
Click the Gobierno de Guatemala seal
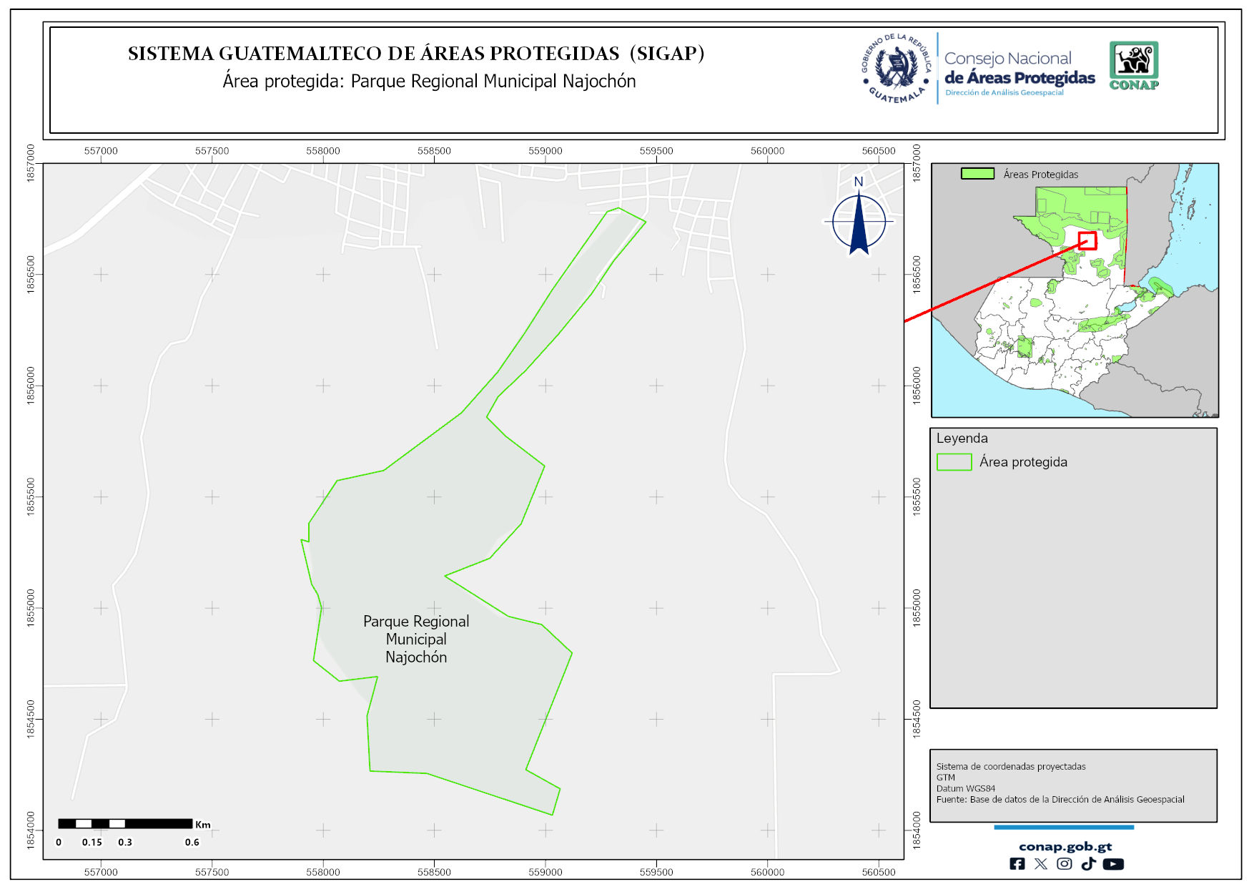coord(897,69)
